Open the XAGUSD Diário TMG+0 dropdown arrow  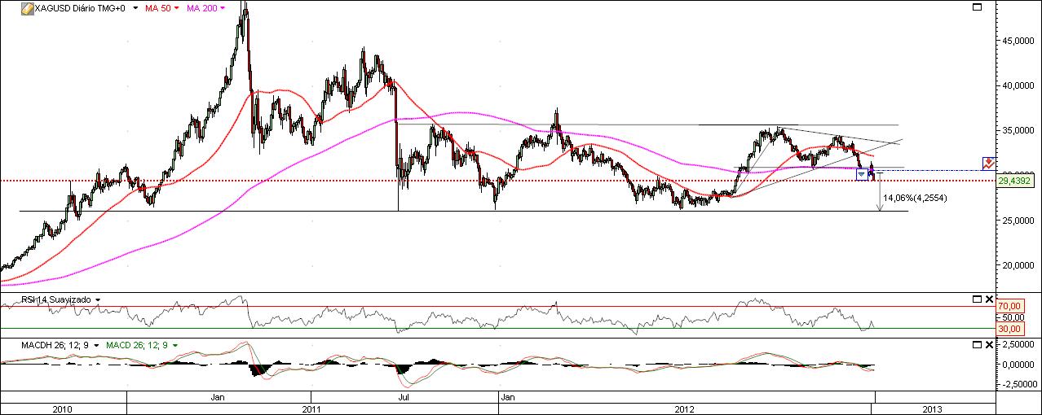click(135, 7)
